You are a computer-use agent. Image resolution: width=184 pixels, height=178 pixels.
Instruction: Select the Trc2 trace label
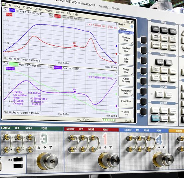tap(51, 16)
